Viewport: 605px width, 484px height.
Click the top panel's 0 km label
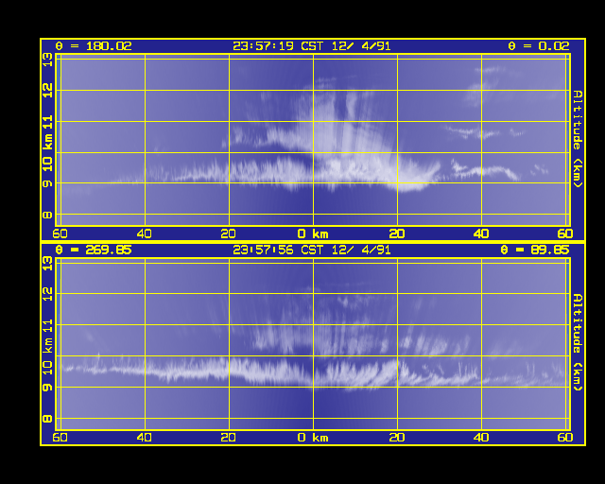point(313,233)
